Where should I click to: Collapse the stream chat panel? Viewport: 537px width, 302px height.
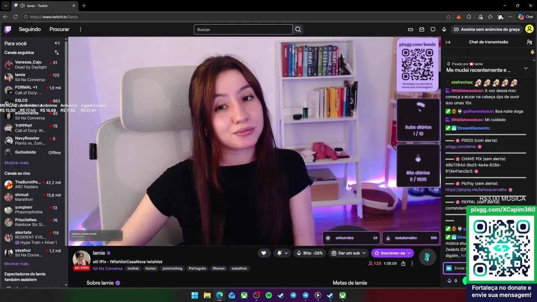coord(448,42)
